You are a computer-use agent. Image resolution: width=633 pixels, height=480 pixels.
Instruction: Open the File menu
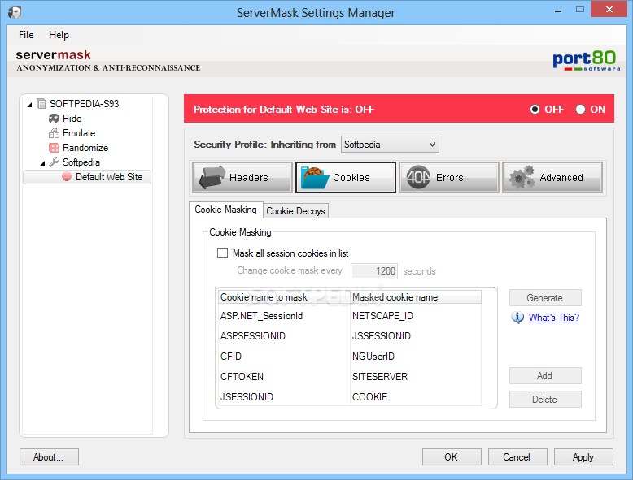pos(26,35)
